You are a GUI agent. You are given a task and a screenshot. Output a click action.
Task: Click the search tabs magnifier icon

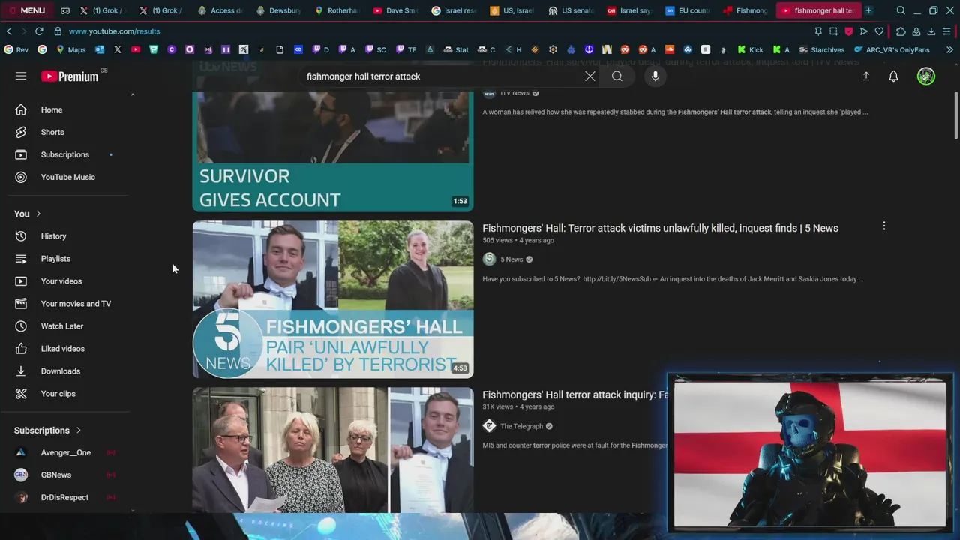901,10
